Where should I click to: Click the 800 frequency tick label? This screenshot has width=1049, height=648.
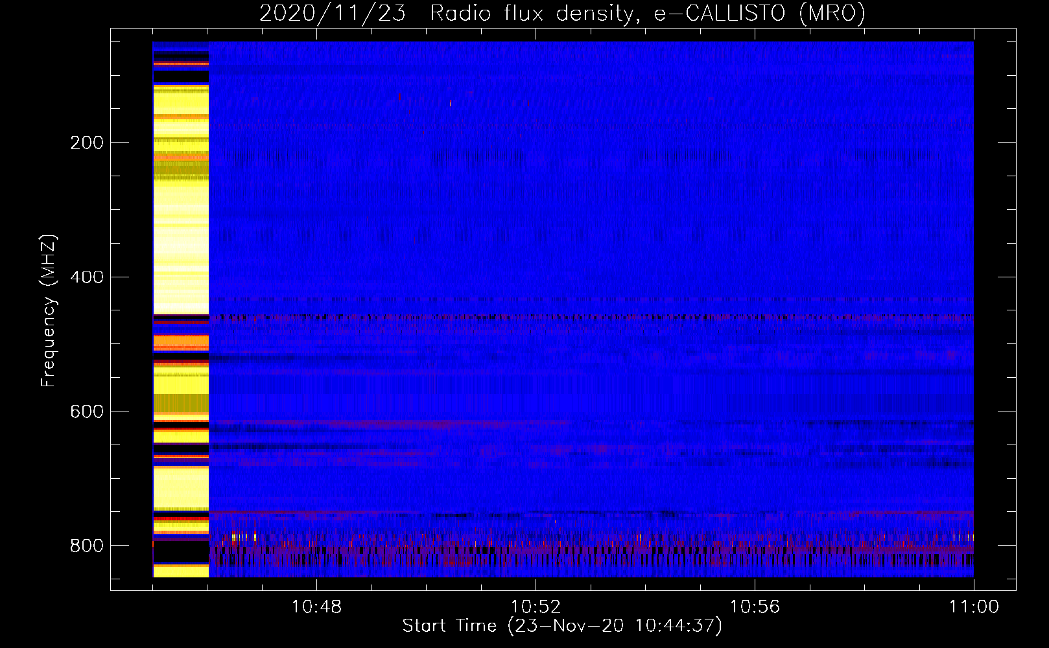pos(86,546)
